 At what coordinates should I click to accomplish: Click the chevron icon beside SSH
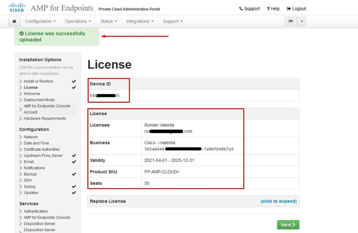(20, 180)
